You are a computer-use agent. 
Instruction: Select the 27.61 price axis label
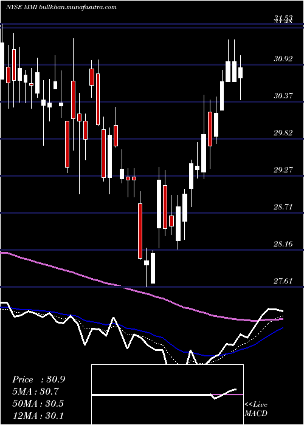click(x=283, y=280)
